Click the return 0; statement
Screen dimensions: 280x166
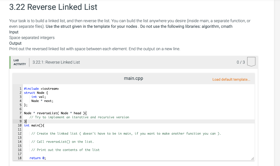pyautogui.click(x=38, y=158)
